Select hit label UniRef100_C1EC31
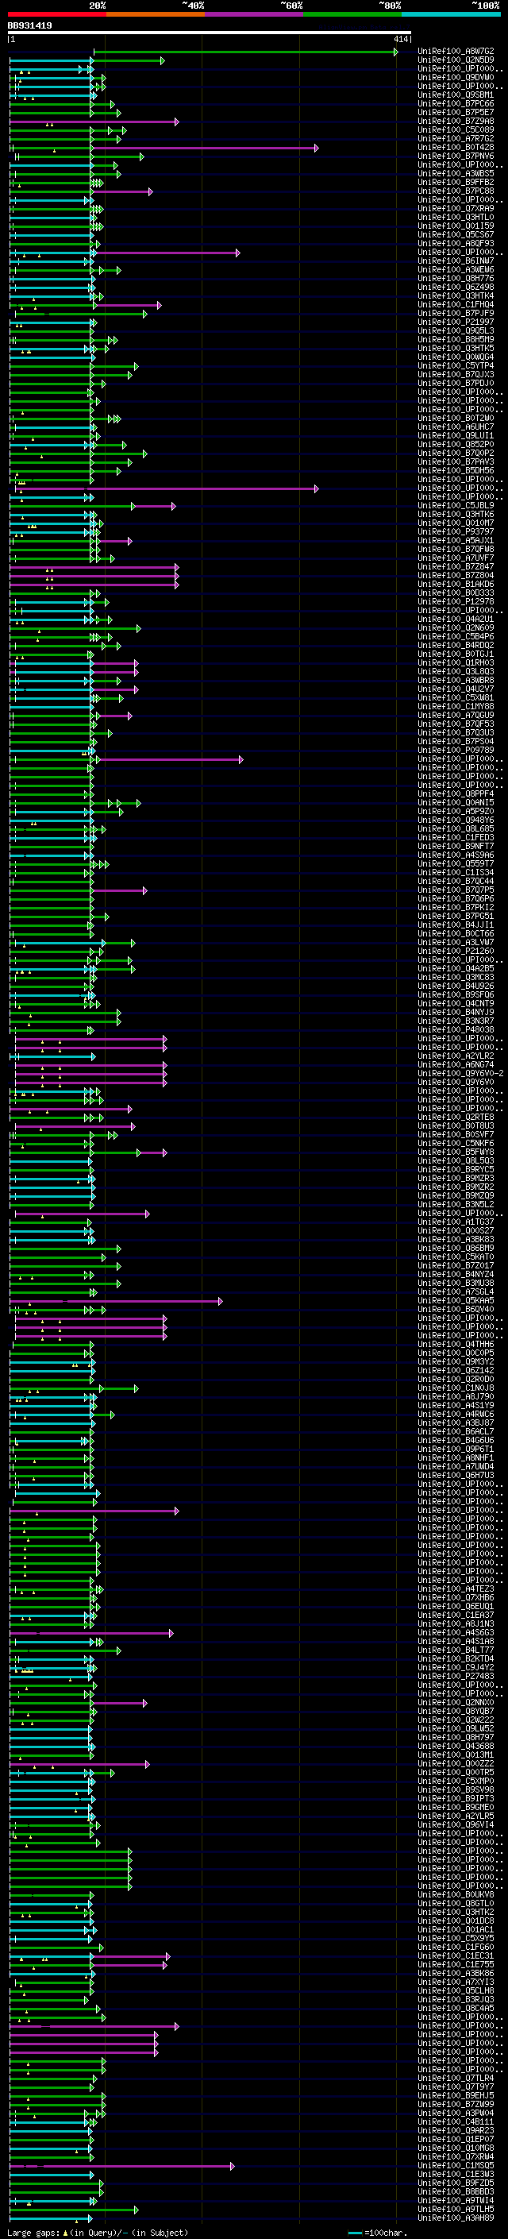Viewport: 508px width, 2239px height. click(x=456, y=1955)
